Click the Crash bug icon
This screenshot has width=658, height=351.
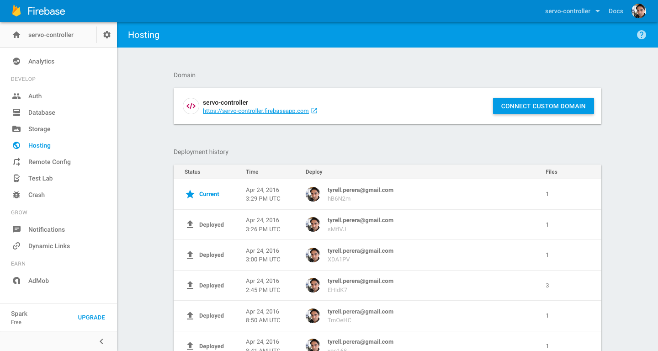pyautogui.click(x=16, y=195)
